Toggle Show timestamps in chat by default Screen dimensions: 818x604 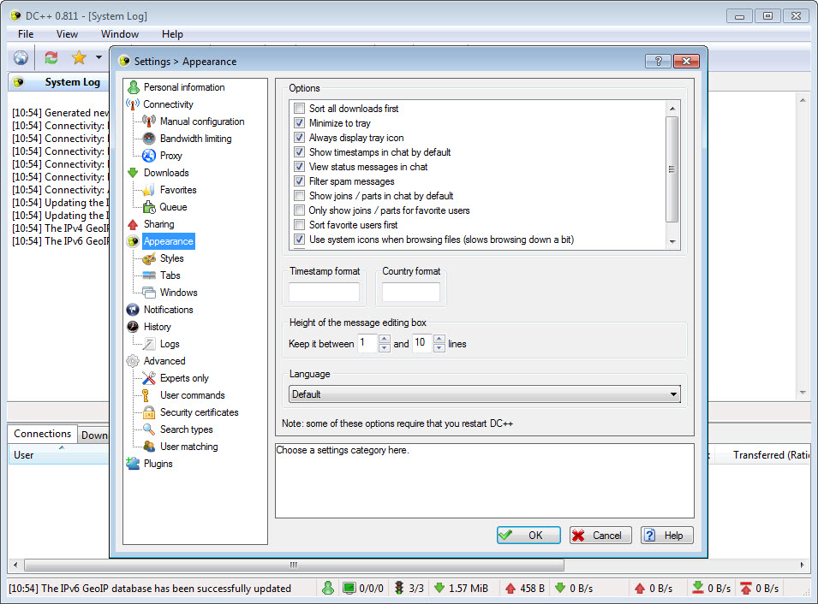point(300,152)
